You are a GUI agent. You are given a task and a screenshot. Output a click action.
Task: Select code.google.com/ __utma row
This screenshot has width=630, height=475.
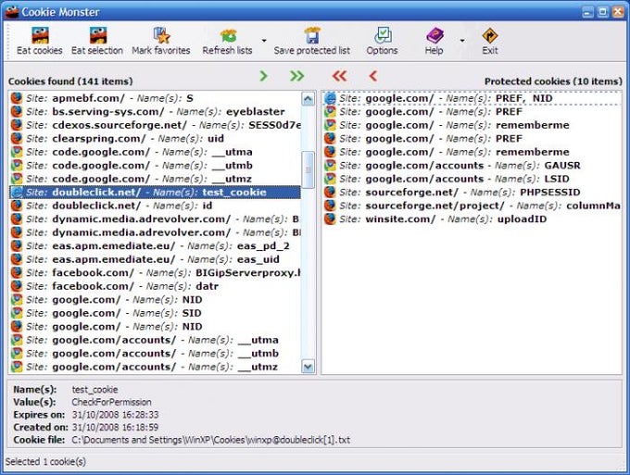[x=156, y=152]
